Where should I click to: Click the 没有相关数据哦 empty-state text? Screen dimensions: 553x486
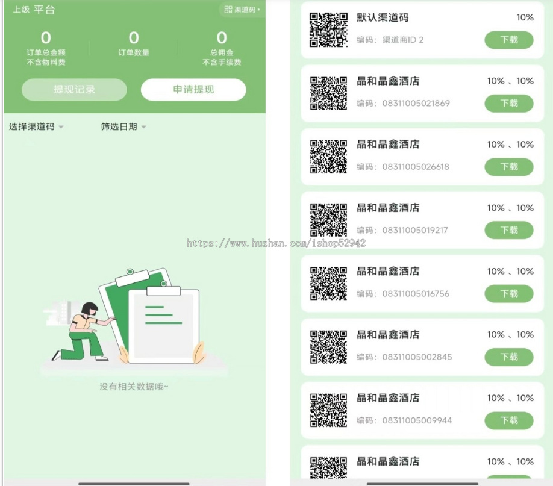(134, 387)
